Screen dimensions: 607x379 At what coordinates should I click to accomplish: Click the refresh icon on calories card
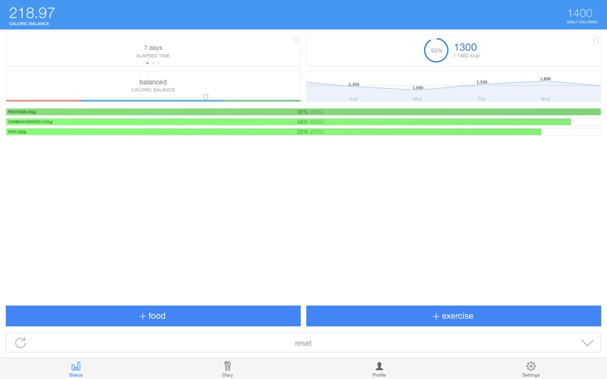click(x=596, y=41)
